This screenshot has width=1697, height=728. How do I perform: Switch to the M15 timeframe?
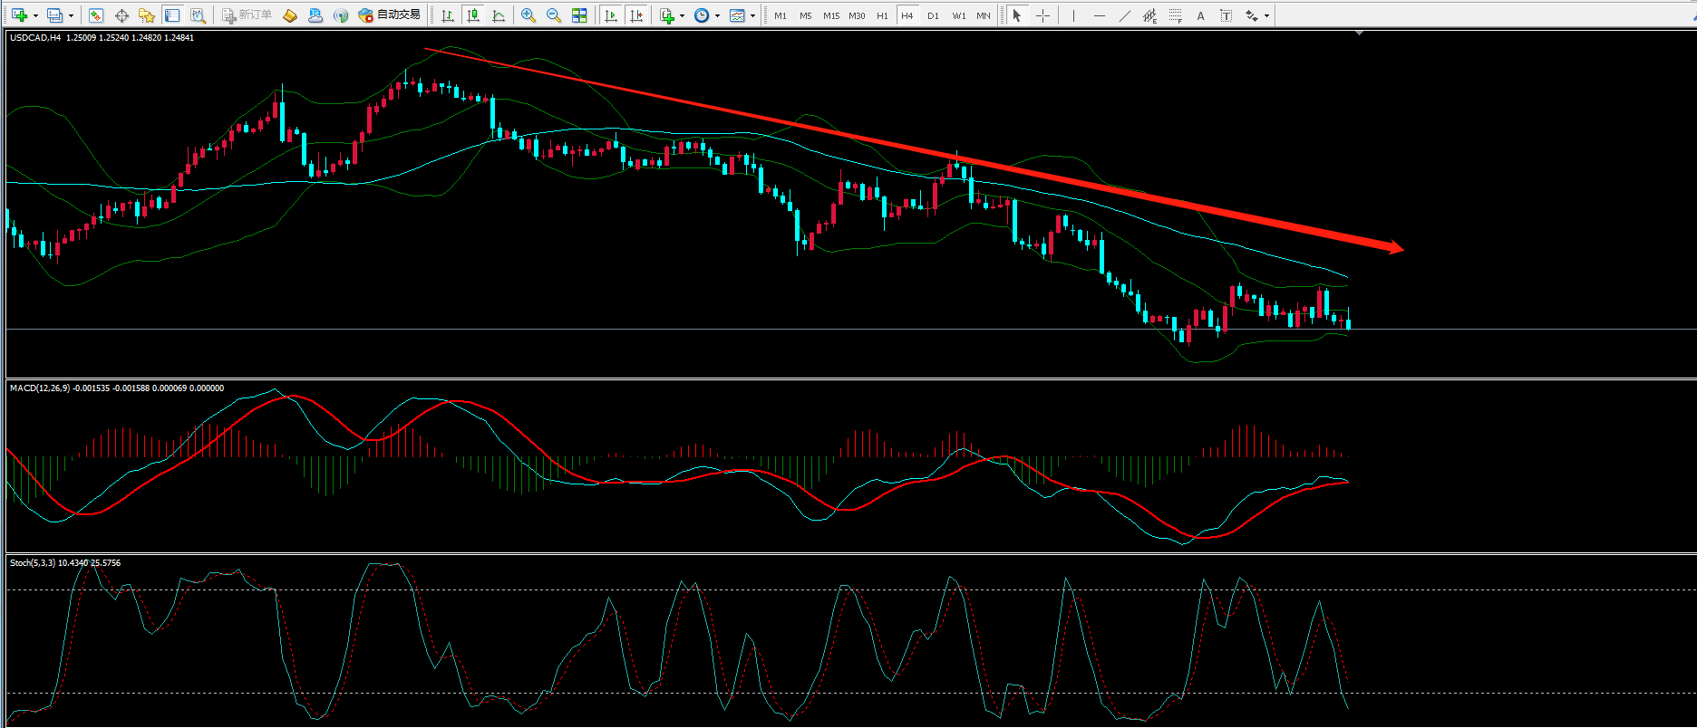click(830, 15)
